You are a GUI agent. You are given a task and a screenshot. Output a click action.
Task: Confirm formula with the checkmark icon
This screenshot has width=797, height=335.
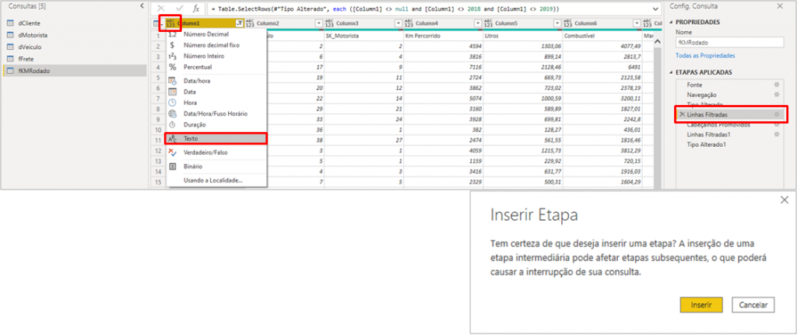point(178,8)
